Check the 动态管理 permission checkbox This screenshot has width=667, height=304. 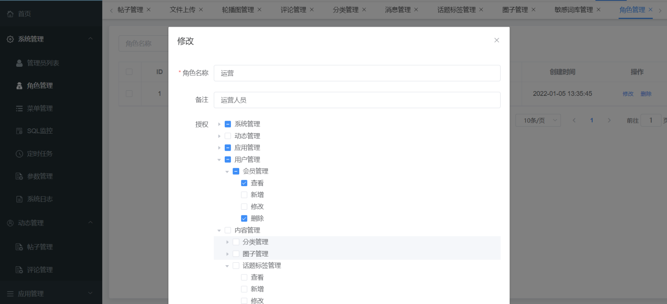pos(228,136)
